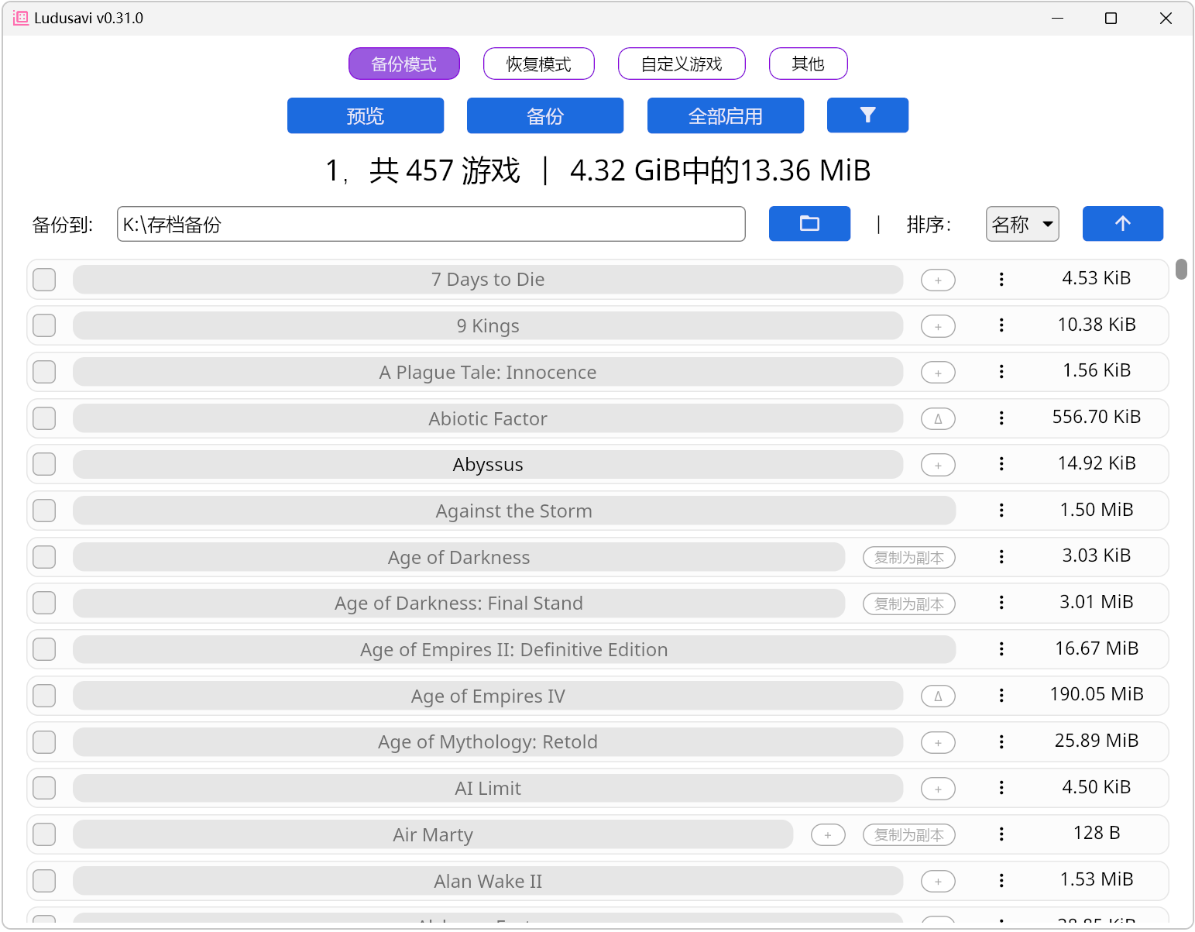Open the more-options menu for Alan Wake II
This screenshot has width=1195, height=932.
click(x=1001, y=881)
